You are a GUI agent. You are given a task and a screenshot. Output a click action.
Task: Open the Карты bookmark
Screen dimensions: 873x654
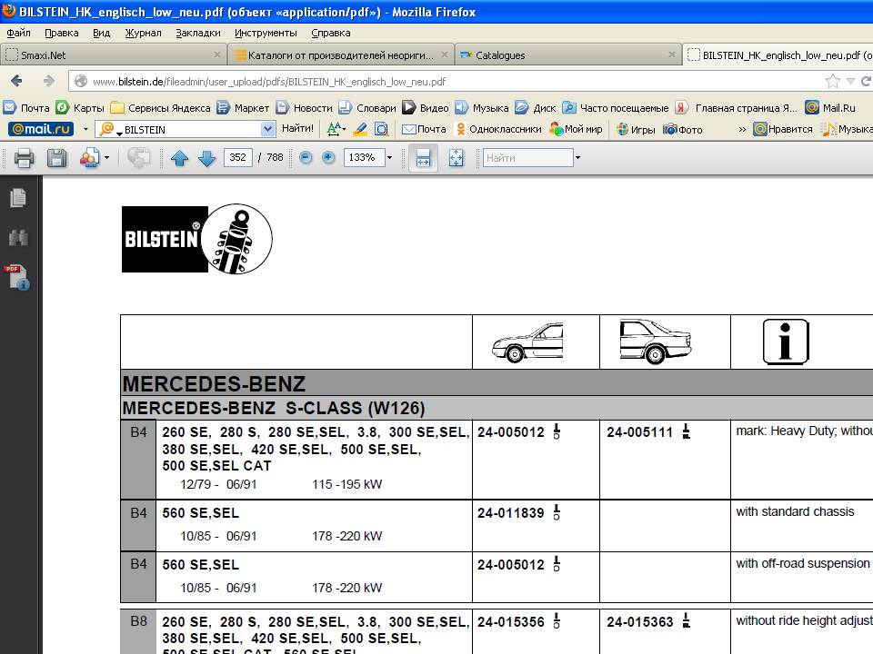[x=80, y=108]
